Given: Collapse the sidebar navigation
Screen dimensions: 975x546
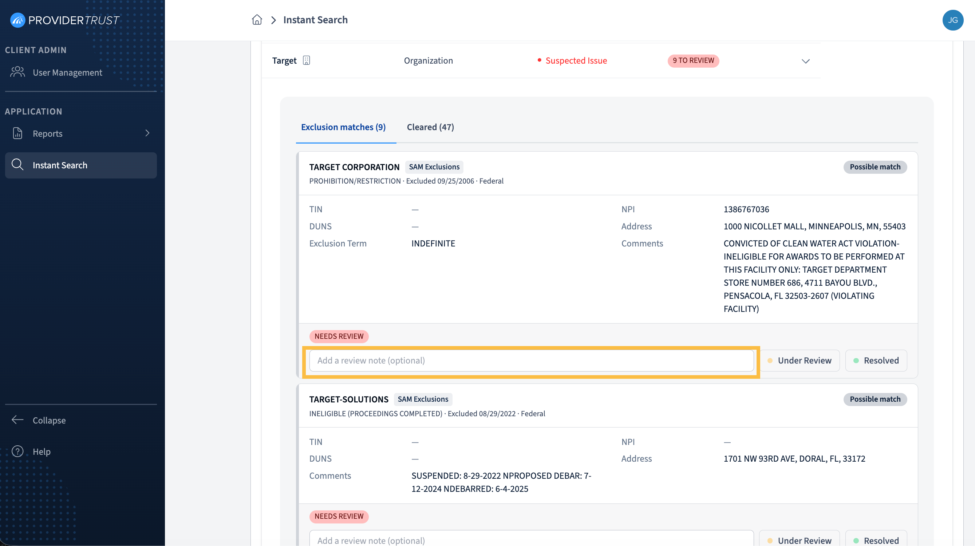Looking at the screenshot, I should point(80,420).
